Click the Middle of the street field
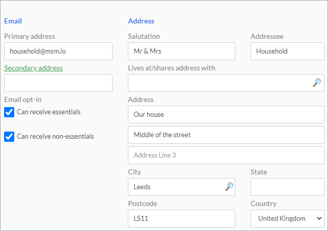The width and height of the screenshot is (328, 231). pyautogui.click(x=226, y=135)
